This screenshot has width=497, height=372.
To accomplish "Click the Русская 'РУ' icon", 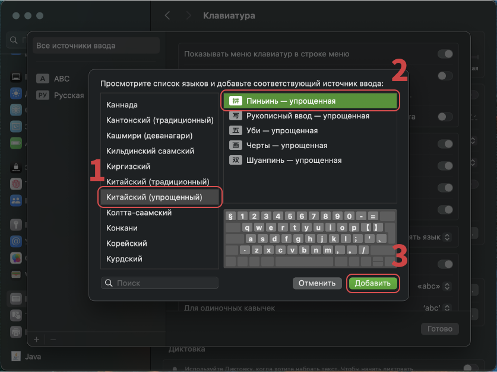I will (43, 95).
